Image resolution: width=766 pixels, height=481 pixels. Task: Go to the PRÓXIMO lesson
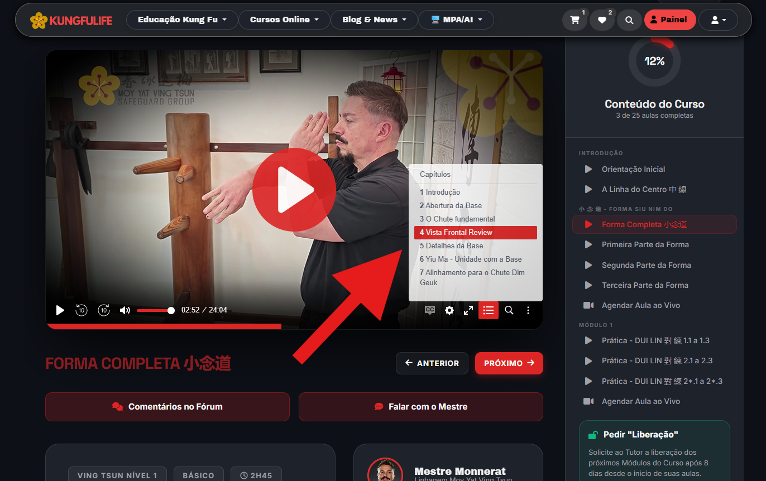tap(509, 363)
